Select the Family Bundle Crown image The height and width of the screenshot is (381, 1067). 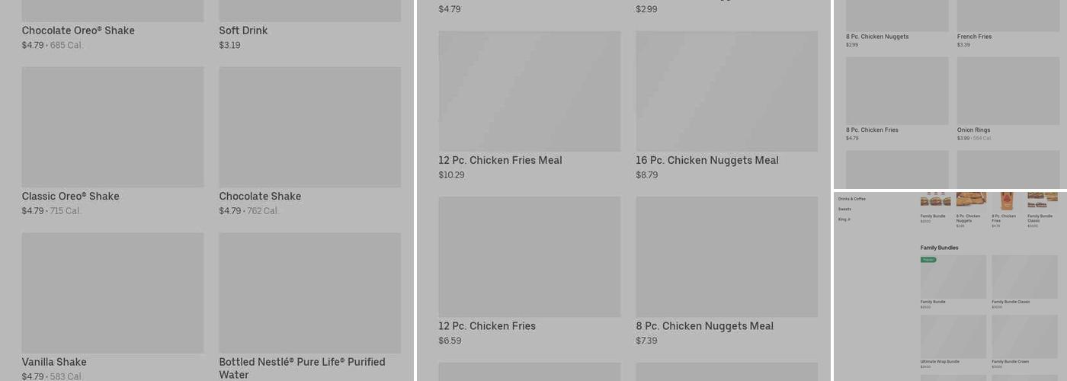point(1024,336)
